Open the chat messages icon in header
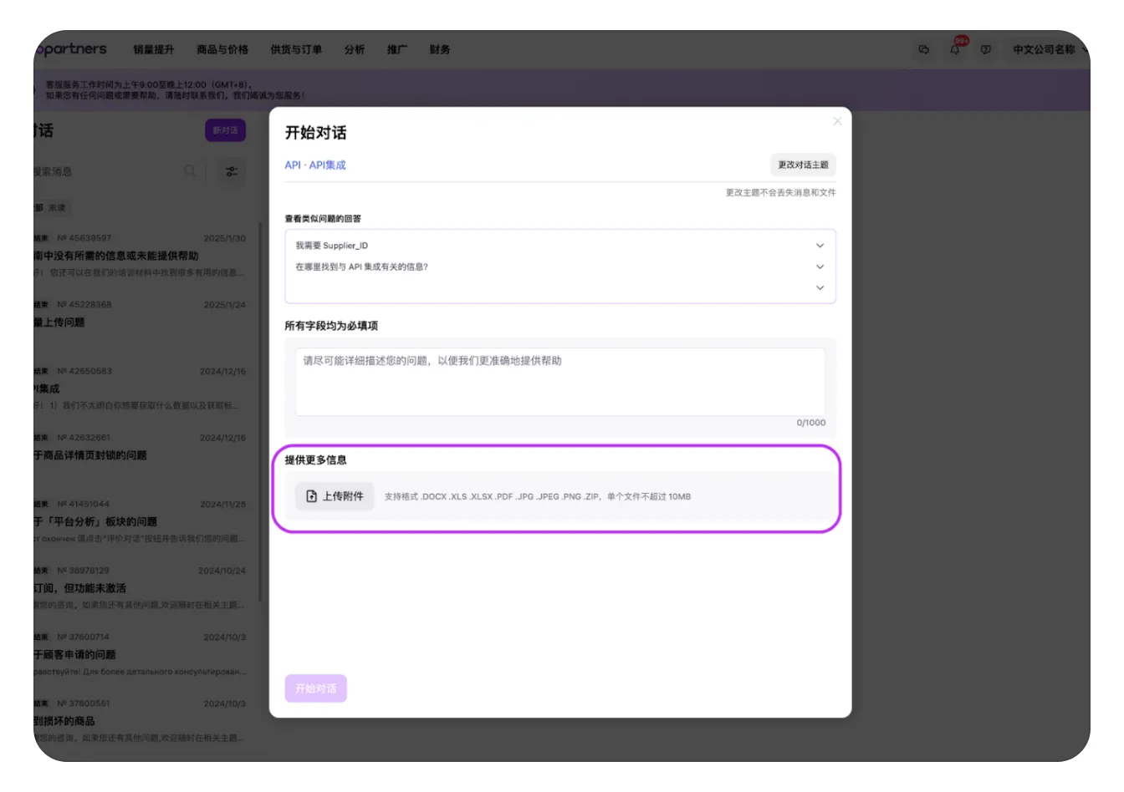 pos(923,50)
